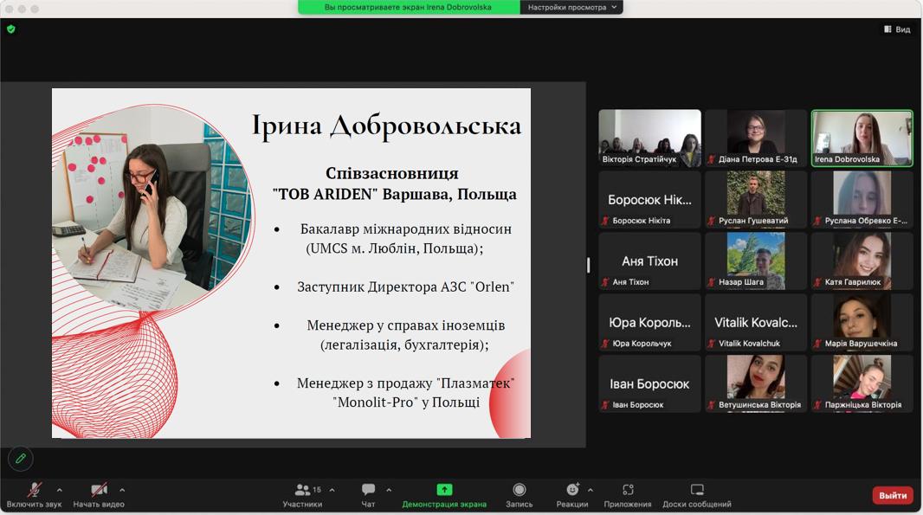Image resolution: width=923 pixels, height=515 pixels.
Task: Click the Катя Гаврилюк participant tile
Action: [x=862, y=261]
